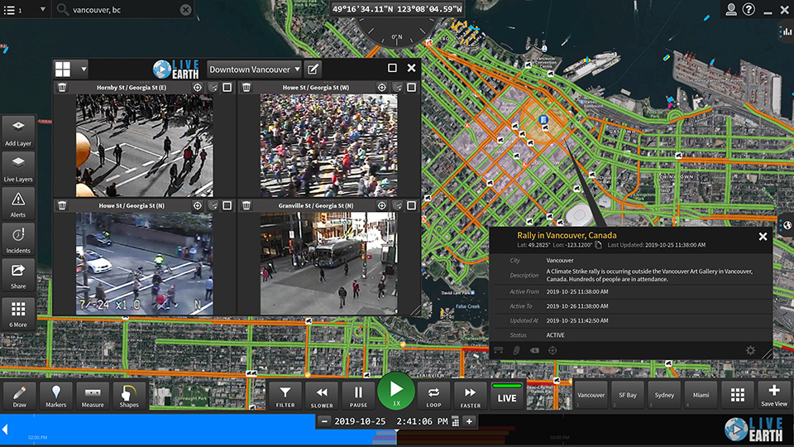Click the Share sidebar icon
The image size is (794, 447).
pyautogui.click(x=18, y=275)
